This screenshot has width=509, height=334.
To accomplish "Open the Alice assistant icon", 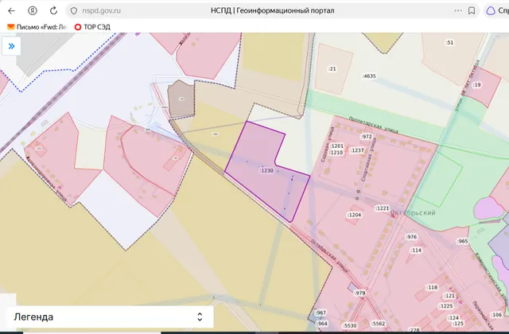I will 491,10.
